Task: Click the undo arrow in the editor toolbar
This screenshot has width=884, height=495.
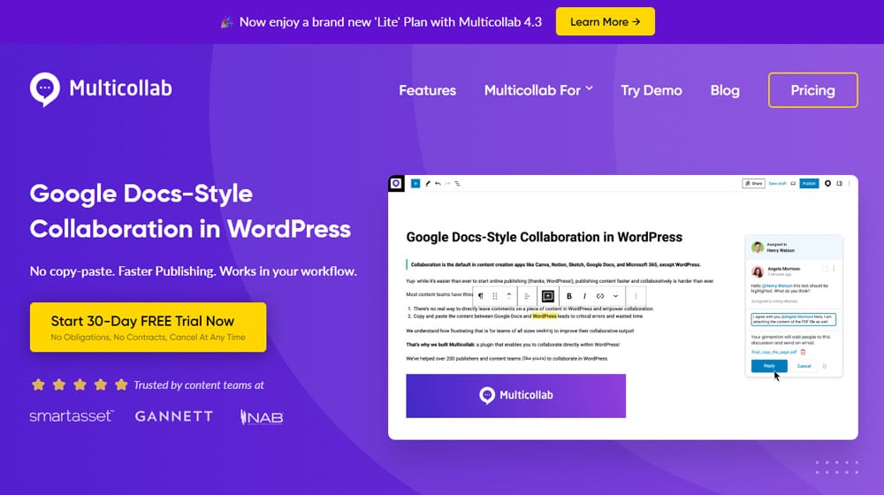Action: [438, 183]
